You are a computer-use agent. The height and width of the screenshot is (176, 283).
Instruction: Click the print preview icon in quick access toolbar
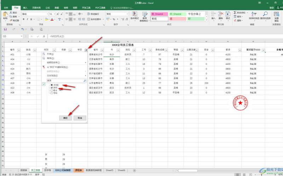point(41,29)
